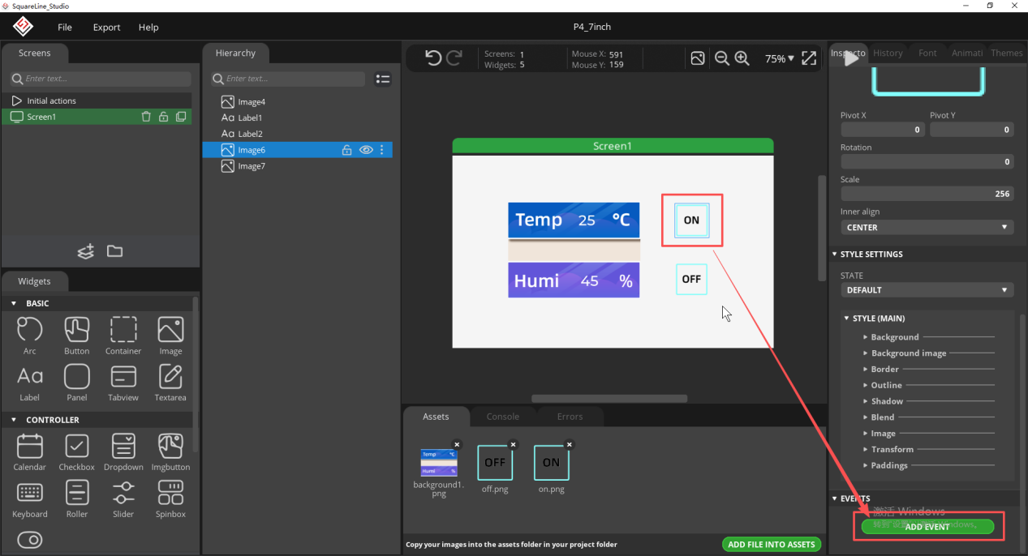Image resolution: width=1028 pixels, height=556 pixels.
Task: Select the Dropdown widget
Action: [x=123, y=452]
